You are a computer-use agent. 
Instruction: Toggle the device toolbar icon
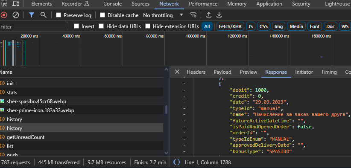pos(16,4)
